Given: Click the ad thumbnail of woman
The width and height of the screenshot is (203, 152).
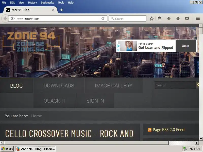Looking at the screenshot, I should [x=128, y=46].
